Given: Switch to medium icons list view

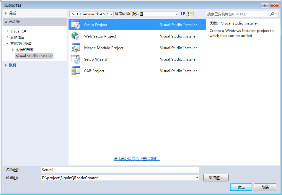Looking at the screenshot, I should (190, 14).
